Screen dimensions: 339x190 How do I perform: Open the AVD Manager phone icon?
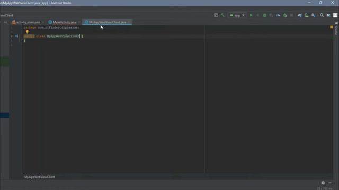point(306,15)
